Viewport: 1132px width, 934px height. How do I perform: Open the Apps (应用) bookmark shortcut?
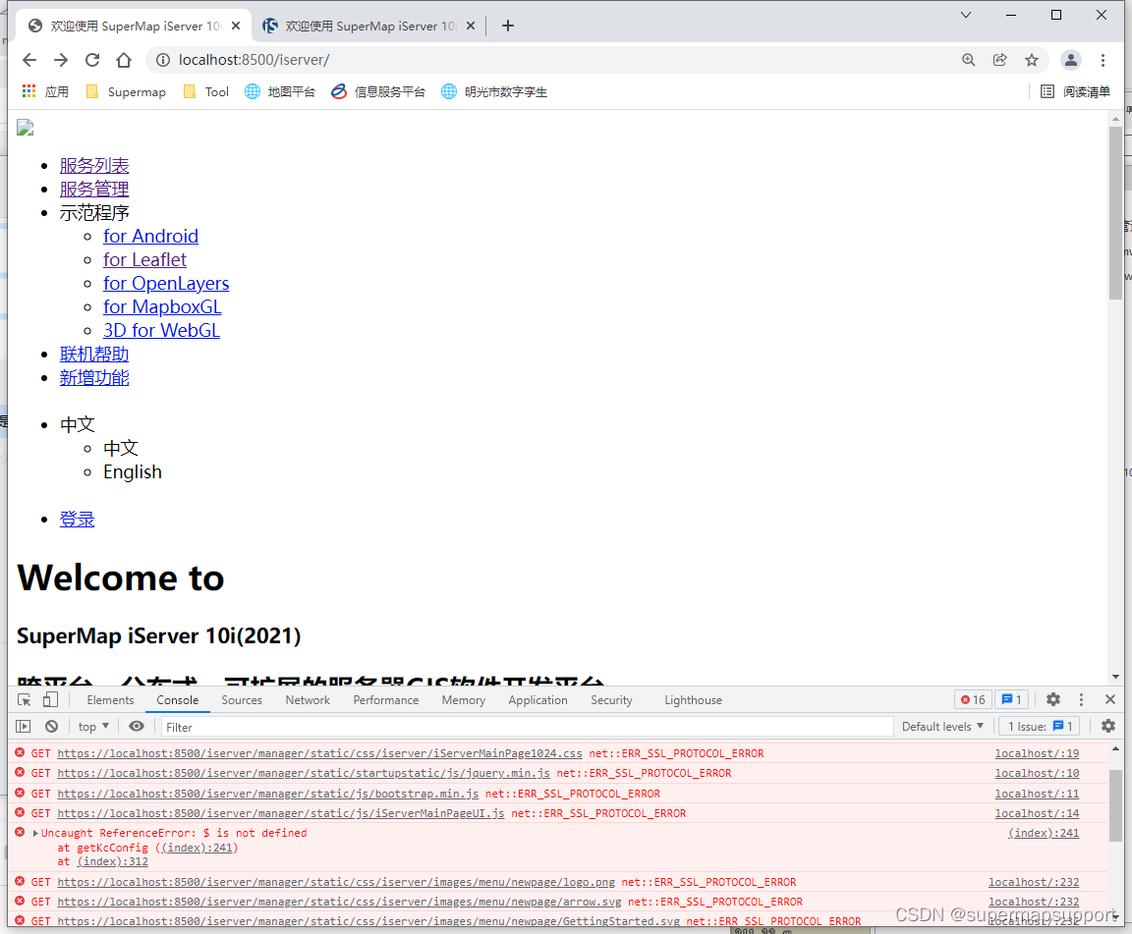point(45,91)
